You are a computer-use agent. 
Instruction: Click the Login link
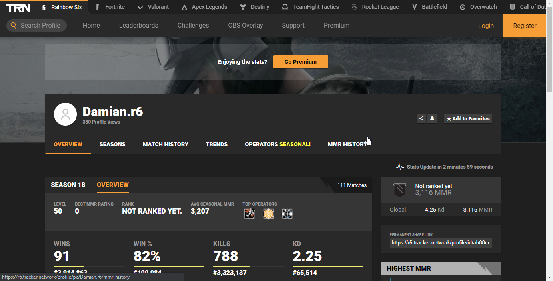click(486, 26)
